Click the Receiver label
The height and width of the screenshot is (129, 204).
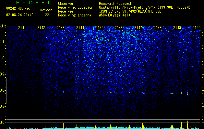(66, 11)
